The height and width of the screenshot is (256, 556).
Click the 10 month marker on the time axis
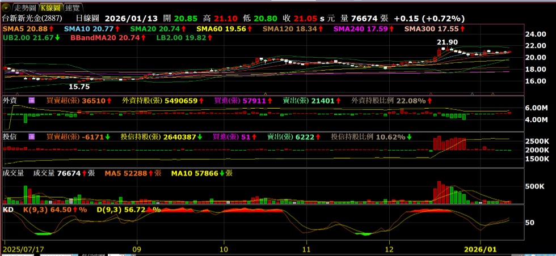click(224, 249)
